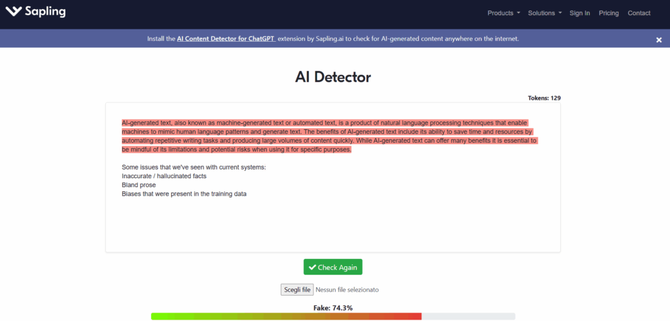
Task: Click the Sapling logo icon
Action: [x=12, y=12]
